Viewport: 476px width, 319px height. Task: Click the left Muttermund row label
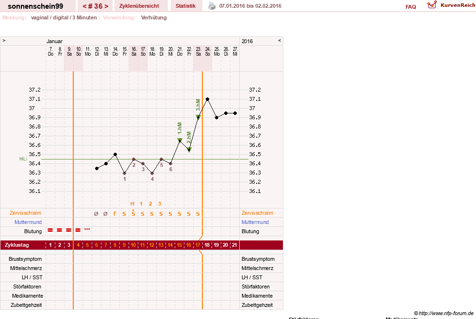(x=28, y=222)
